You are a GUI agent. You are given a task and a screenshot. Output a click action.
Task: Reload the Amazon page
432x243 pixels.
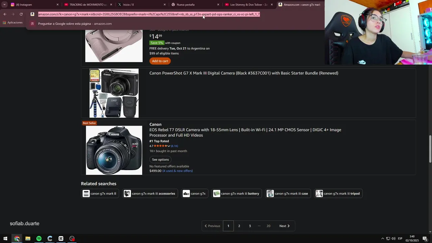[x=21, y=14]
